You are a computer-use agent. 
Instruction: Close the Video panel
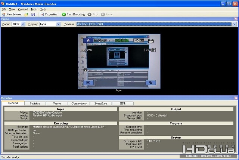[236, 19]
